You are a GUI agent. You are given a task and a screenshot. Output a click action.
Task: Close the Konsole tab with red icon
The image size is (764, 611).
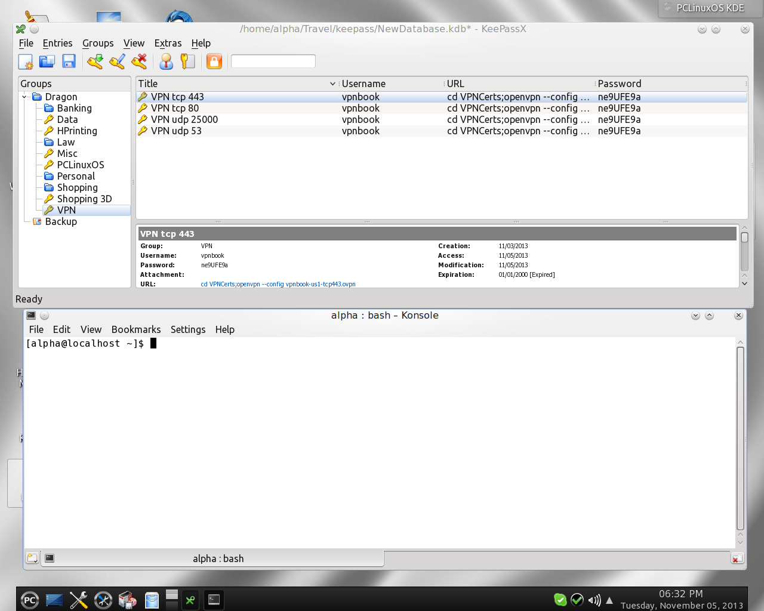tap(737, 558)
